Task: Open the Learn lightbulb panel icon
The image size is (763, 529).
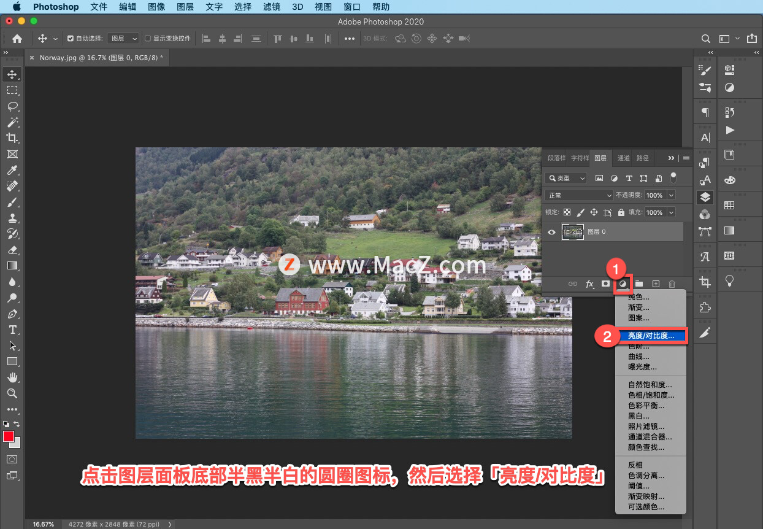Action: (x=729, y=281)
